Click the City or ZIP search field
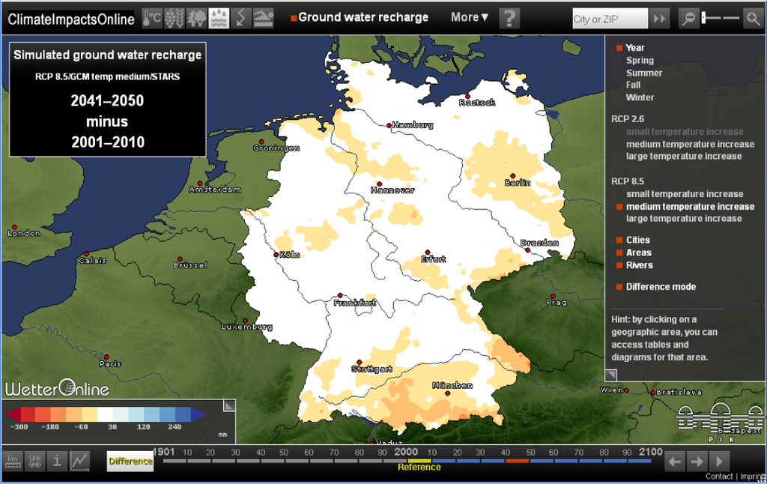Screen dimensions: 767x484 pos(608,19)
